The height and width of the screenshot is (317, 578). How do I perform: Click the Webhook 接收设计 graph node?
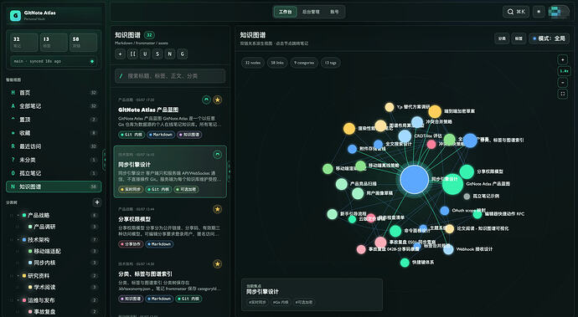click(x=448, y=249)
